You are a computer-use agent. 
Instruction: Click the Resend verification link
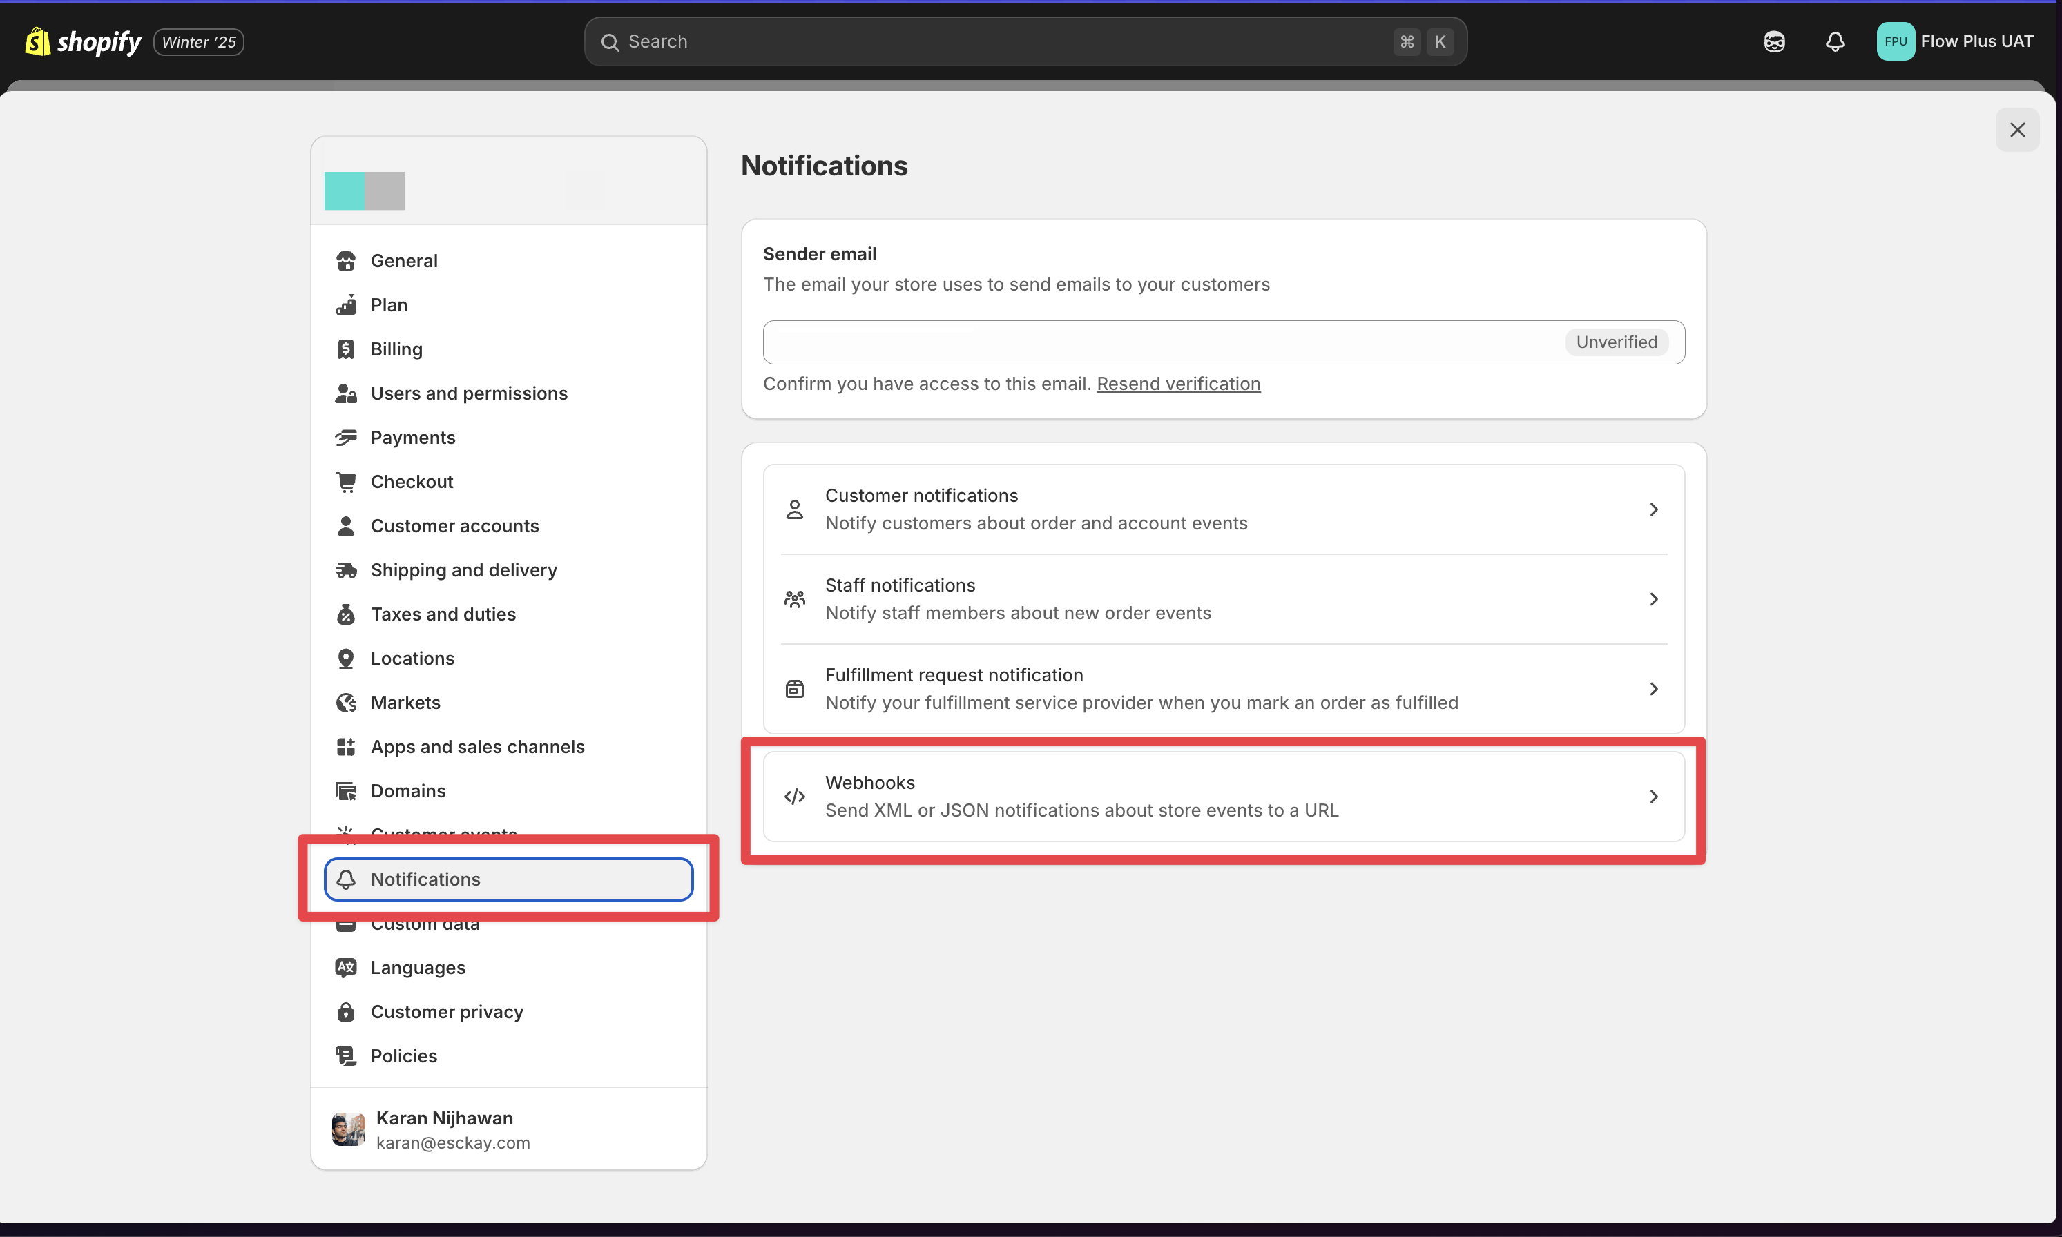(1177, 383)
